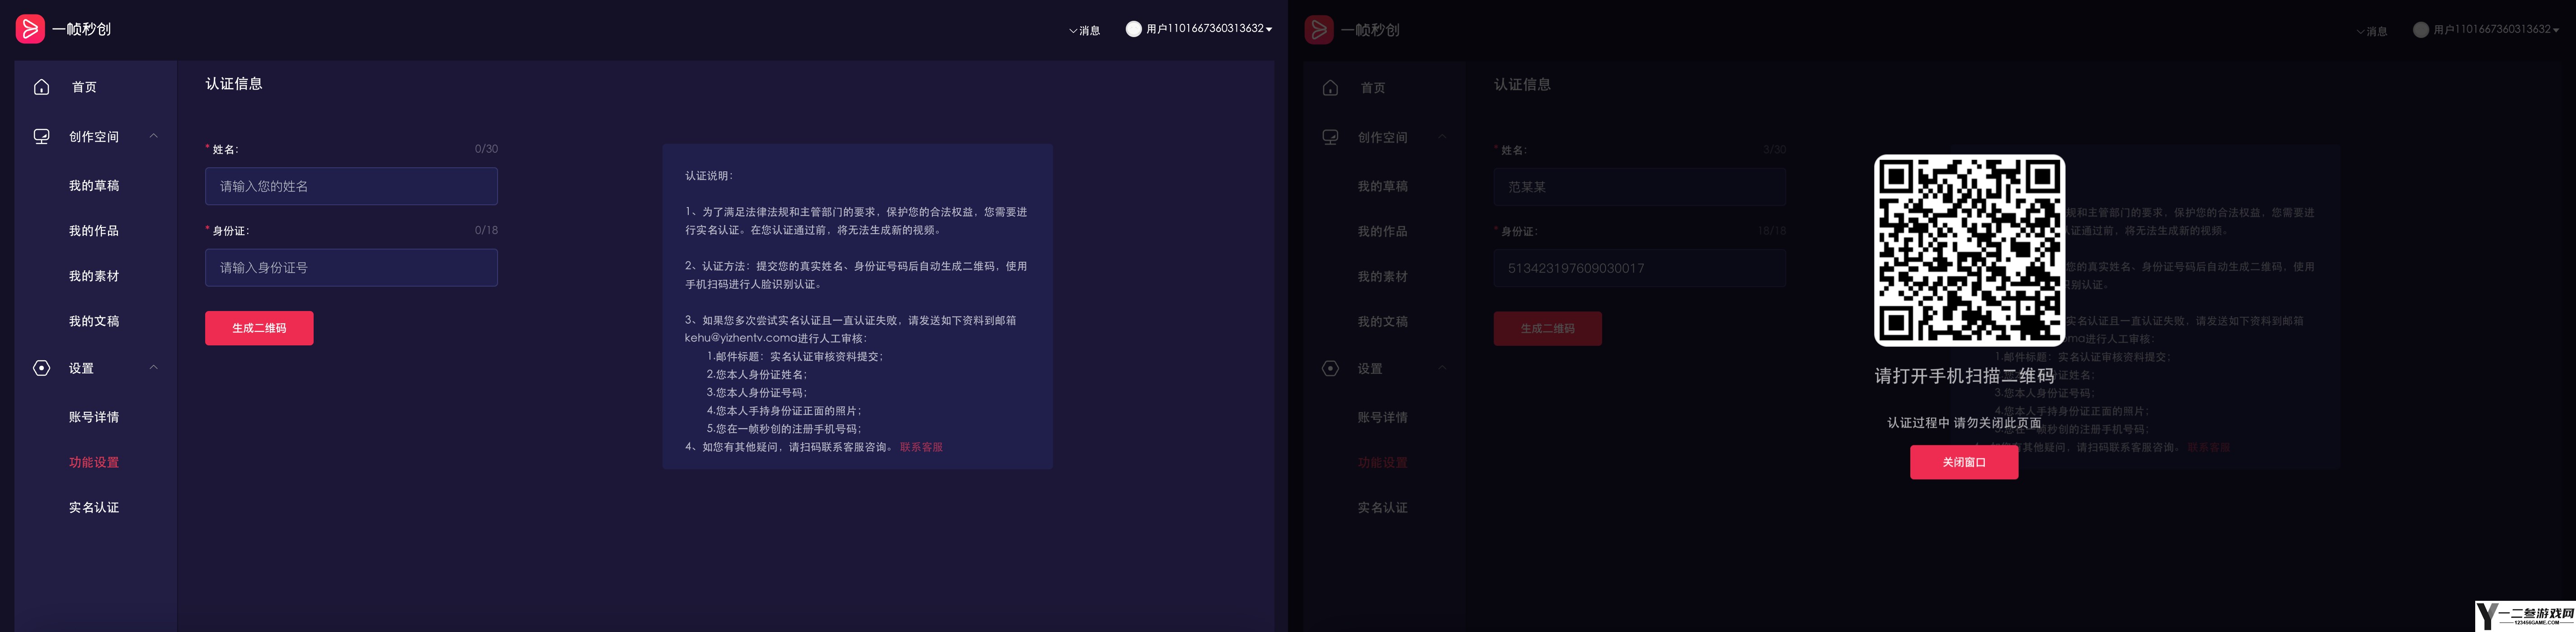Open 我的作品 in the left screen sidebar
The image size is (2576, 632).
coord(94,231)
